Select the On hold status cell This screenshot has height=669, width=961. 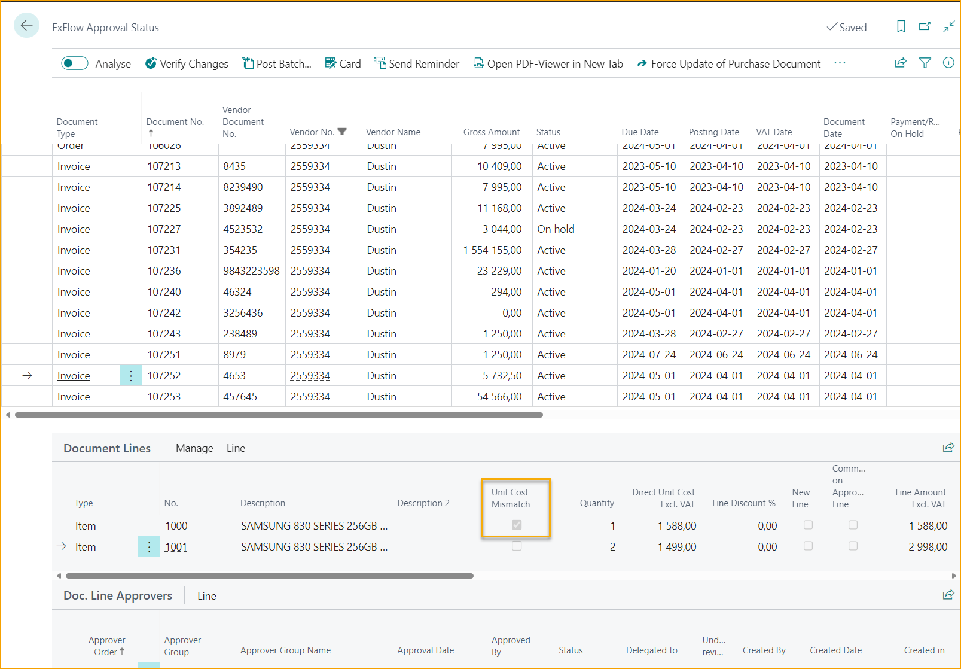574,229
